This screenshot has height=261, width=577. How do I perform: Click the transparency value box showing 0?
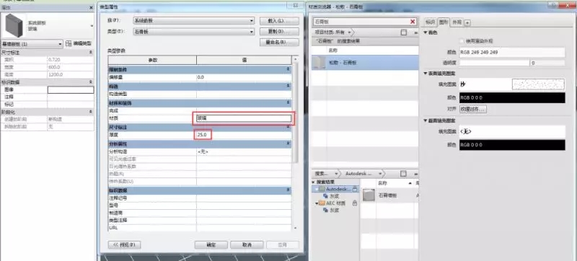tap(548, 63)
